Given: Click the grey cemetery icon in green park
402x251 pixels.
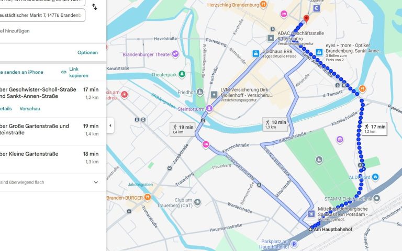Looking at the screenshot, I should pyautogui.click(x=319, y=159).
